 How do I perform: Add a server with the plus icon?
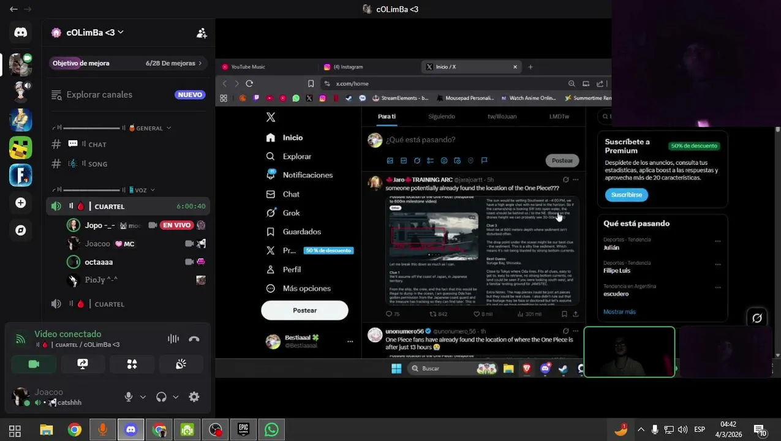(x=21, y=203)
